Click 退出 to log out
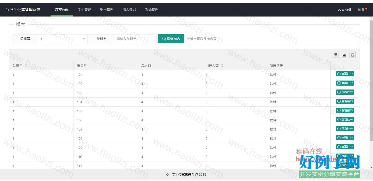The height and width of the screenshot is (181, 373). tap(360, 10)
